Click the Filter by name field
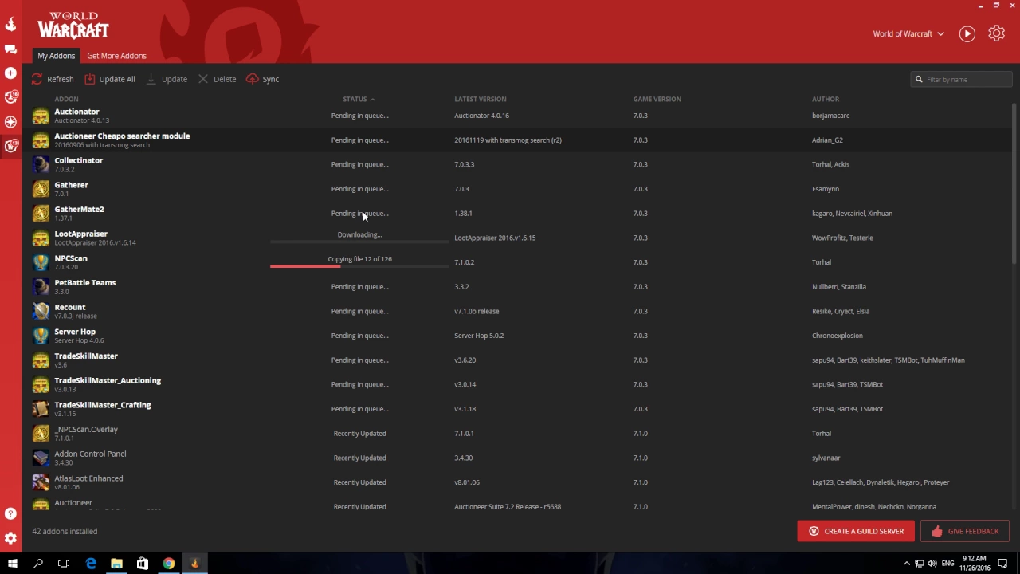1020x574 pixels. click(x=962, y=79)
